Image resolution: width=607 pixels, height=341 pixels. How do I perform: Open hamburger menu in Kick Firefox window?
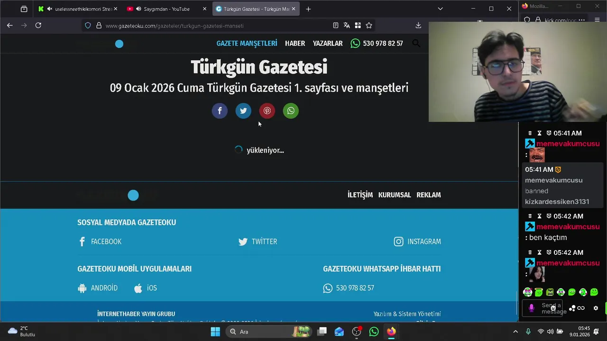[x=596, y=20]
